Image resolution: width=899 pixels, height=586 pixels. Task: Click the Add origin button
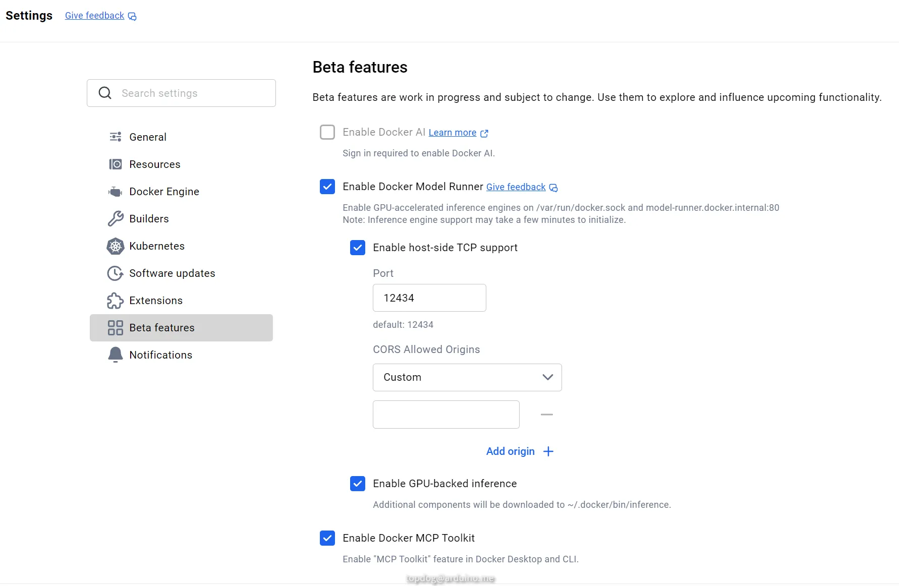[519, 451]
